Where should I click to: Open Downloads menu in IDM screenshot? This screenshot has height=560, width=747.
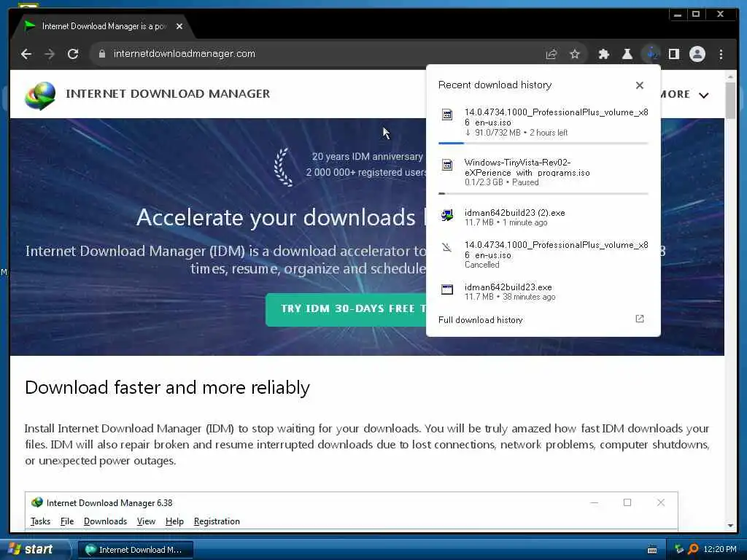[105, 521]
